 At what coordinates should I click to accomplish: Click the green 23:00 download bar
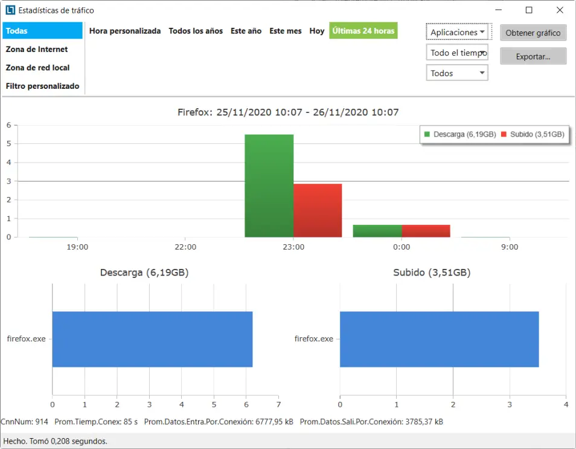[x=269, y=186]
